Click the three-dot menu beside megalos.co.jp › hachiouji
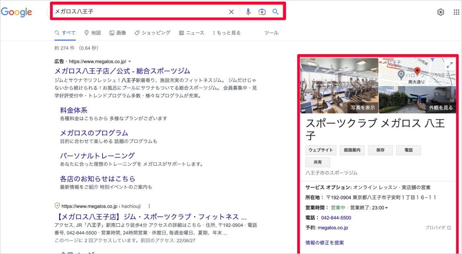Screen dimensions: 462x254 [x=150, y=206]
